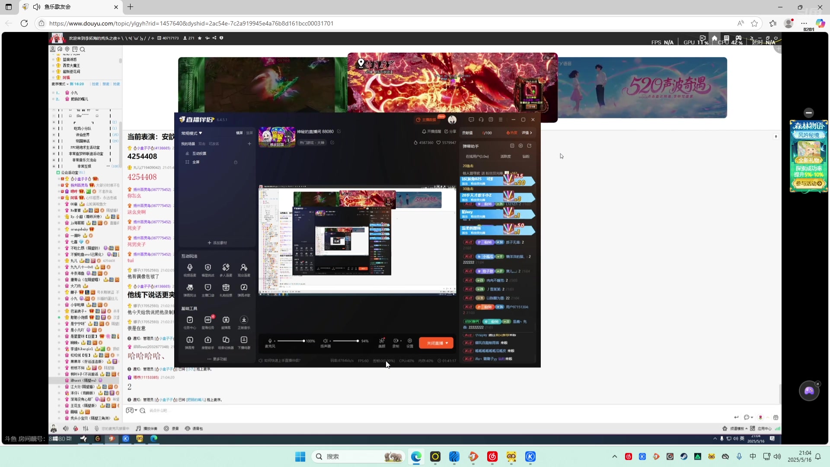Click the mixer sliders icon in YY bottom bar

pos(86,429)
